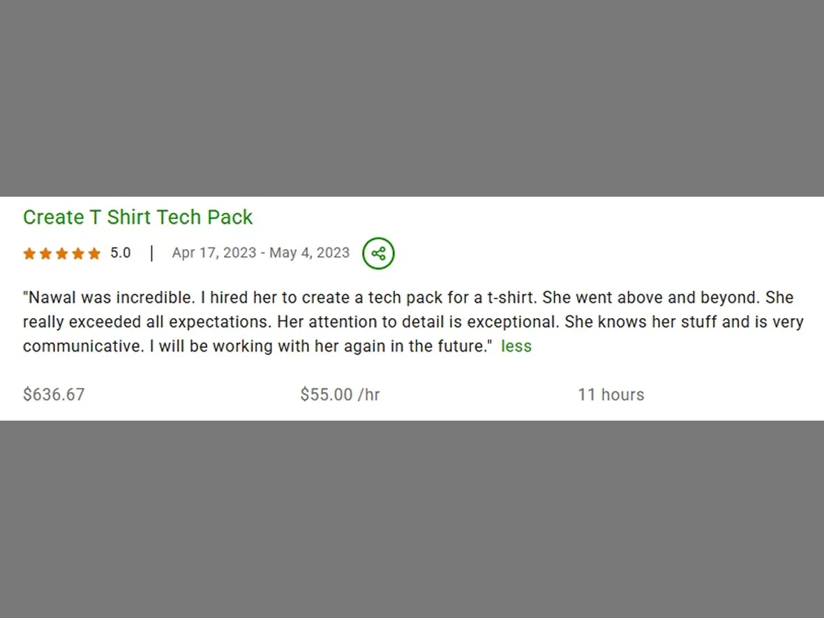Click the vertical divider beside the rating
Screen dimensions: 824x618
[x=152, y=253]
